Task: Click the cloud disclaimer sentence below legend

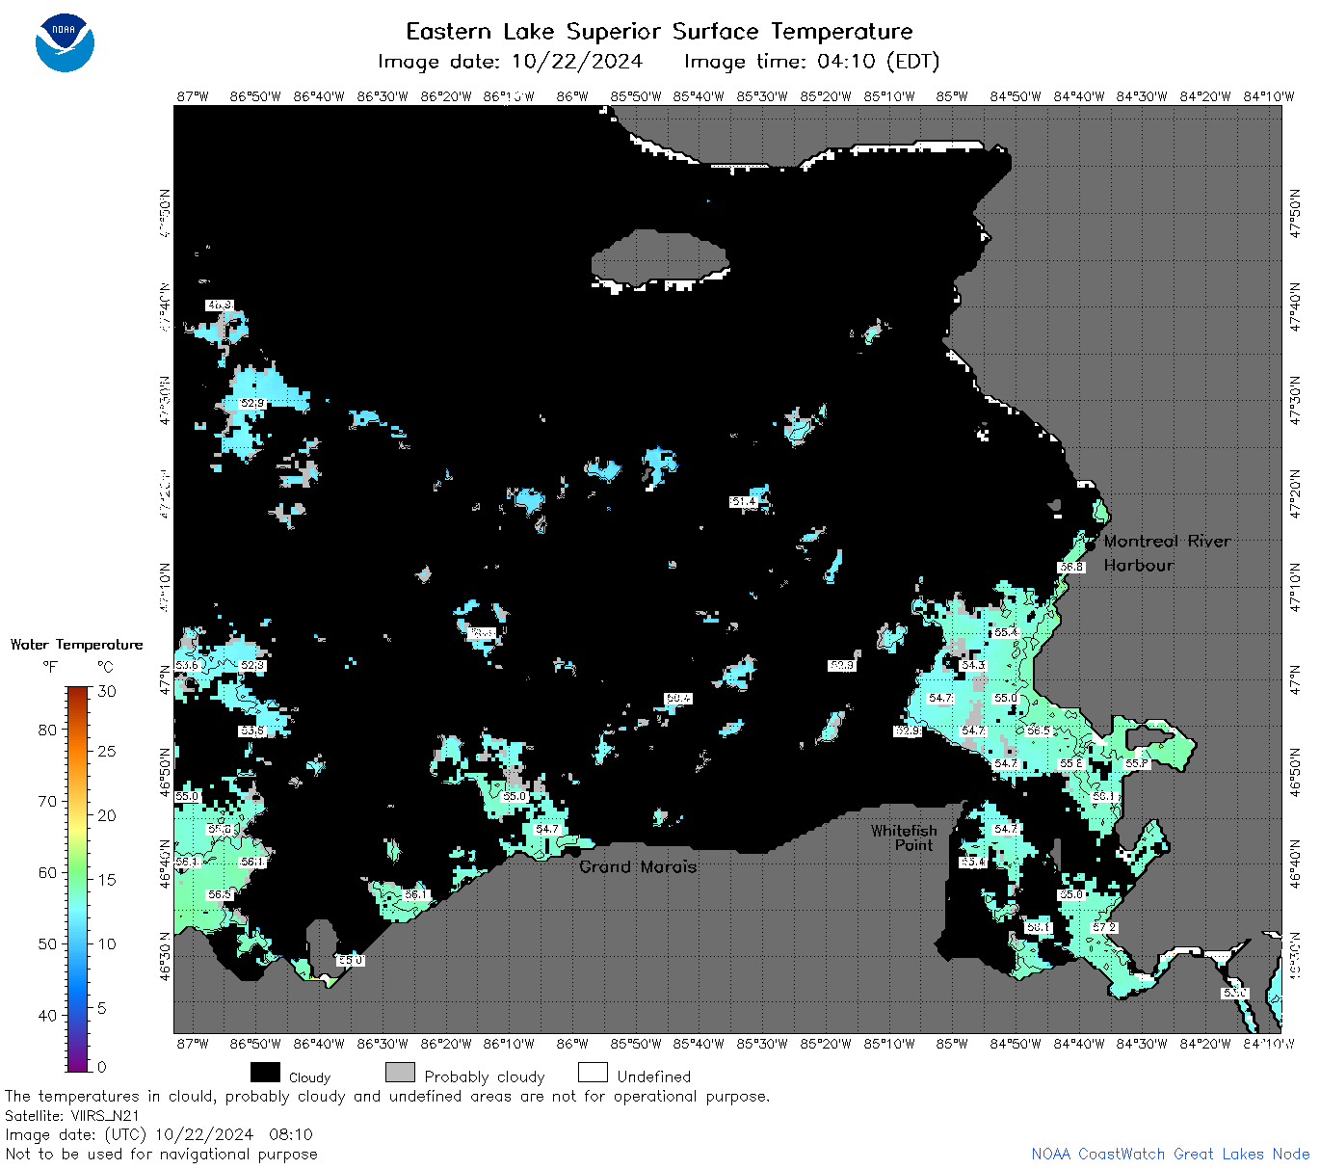Action: tap(387, 1097)
